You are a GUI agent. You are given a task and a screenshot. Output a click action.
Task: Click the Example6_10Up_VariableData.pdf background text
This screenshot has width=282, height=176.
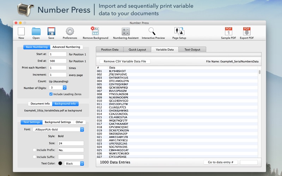53,111
